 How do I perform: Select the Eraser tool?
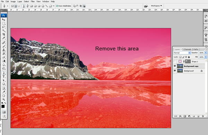coord(3,57)
